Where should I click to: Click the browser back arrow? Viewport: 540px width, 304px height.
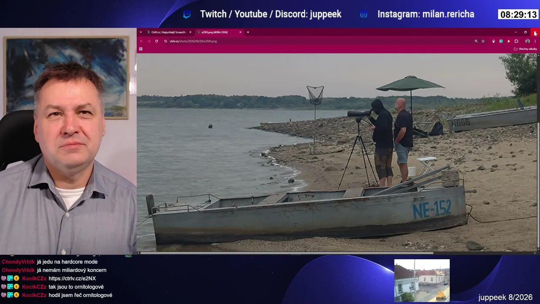tap(141, 41)
